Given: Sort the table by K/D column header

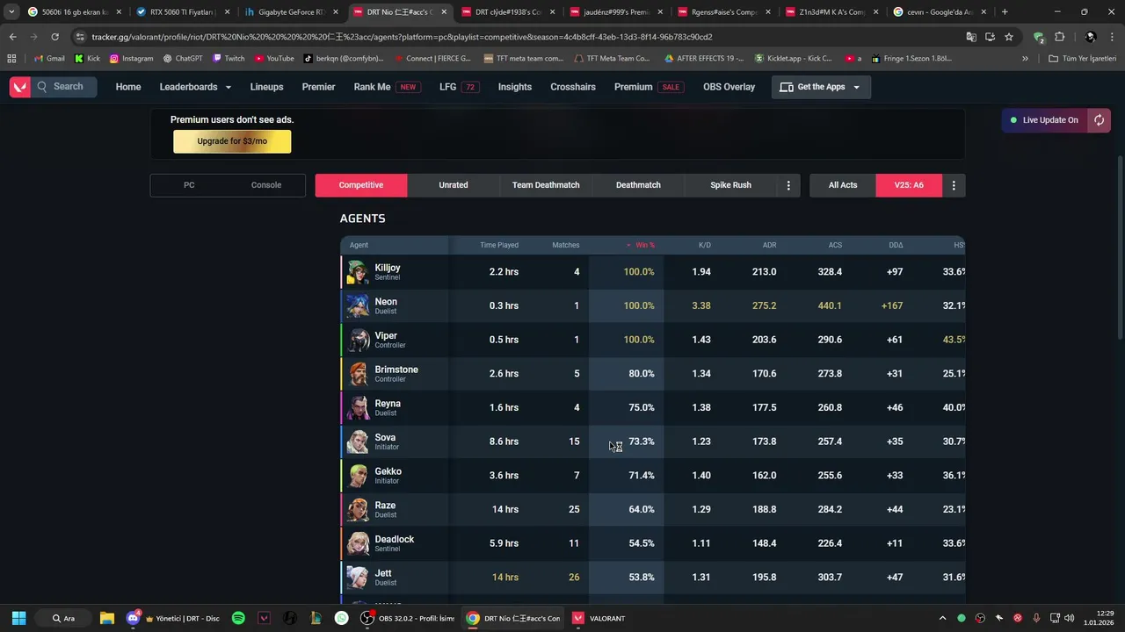Looking at the screenshot, I should (704, 245).
